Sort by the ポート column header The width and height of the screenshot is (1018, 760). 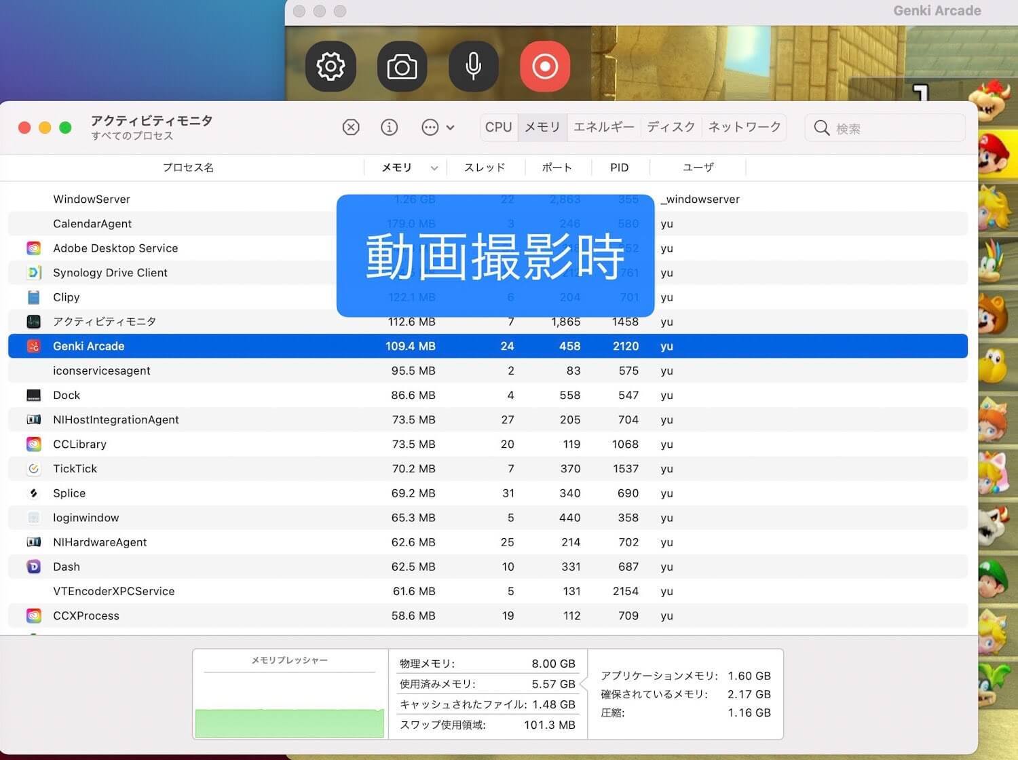click(557, 168)
